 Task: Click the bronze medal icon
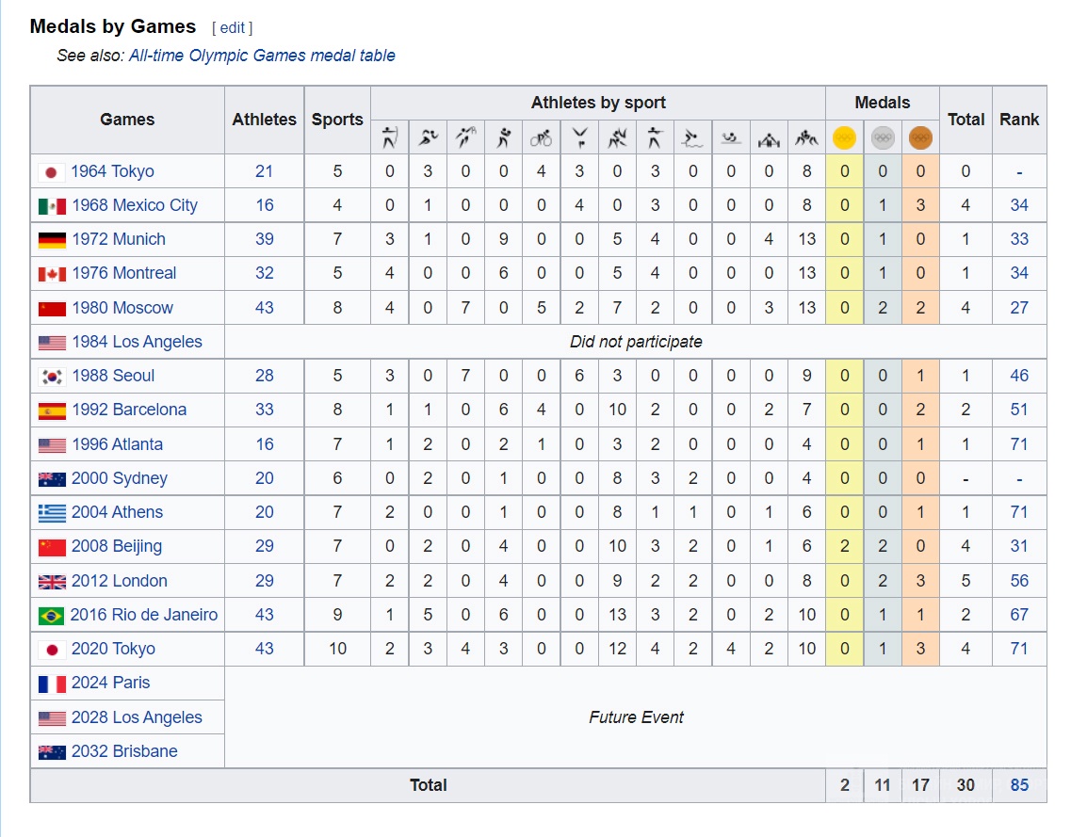click(x=920, y=137)
